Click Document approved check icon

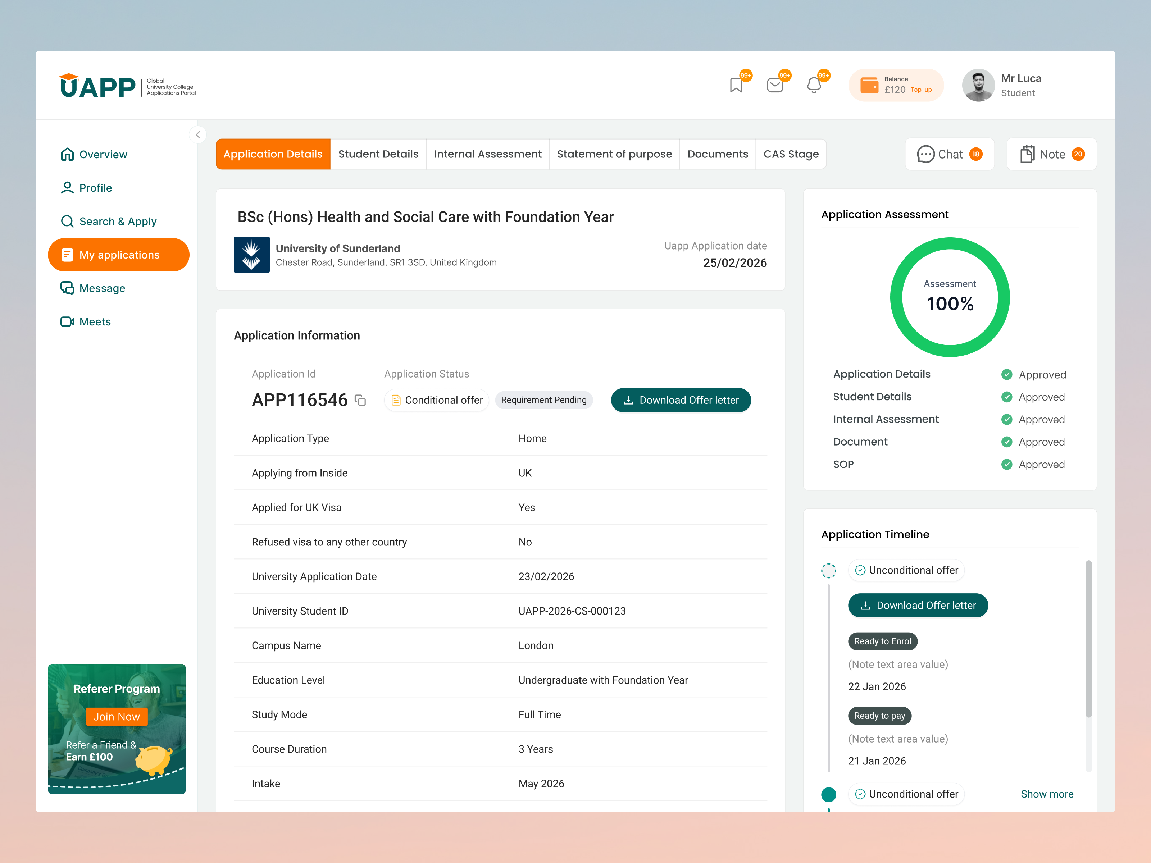pos(1007,442)
